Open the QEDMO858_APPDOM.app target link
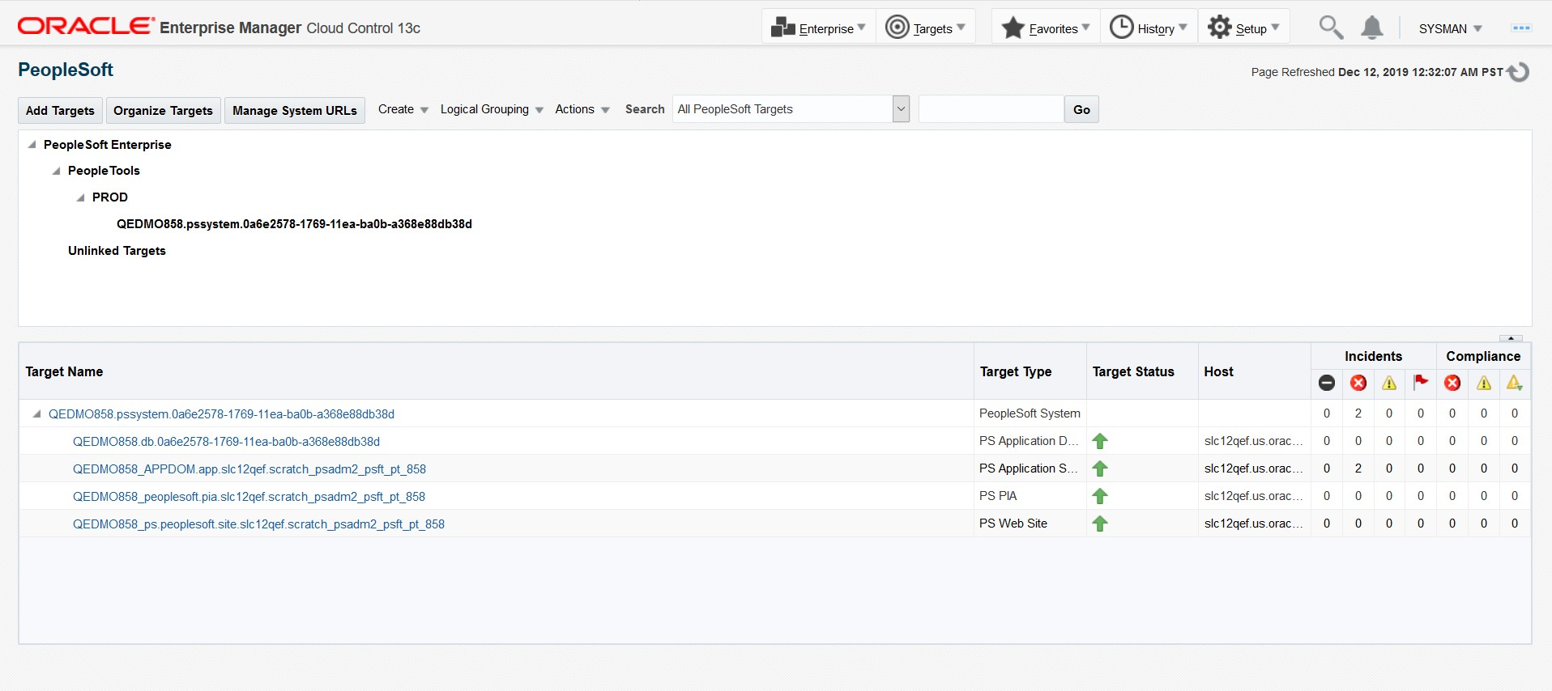The width and height of the screenshot is (1552, 691). tap(249, 469)
